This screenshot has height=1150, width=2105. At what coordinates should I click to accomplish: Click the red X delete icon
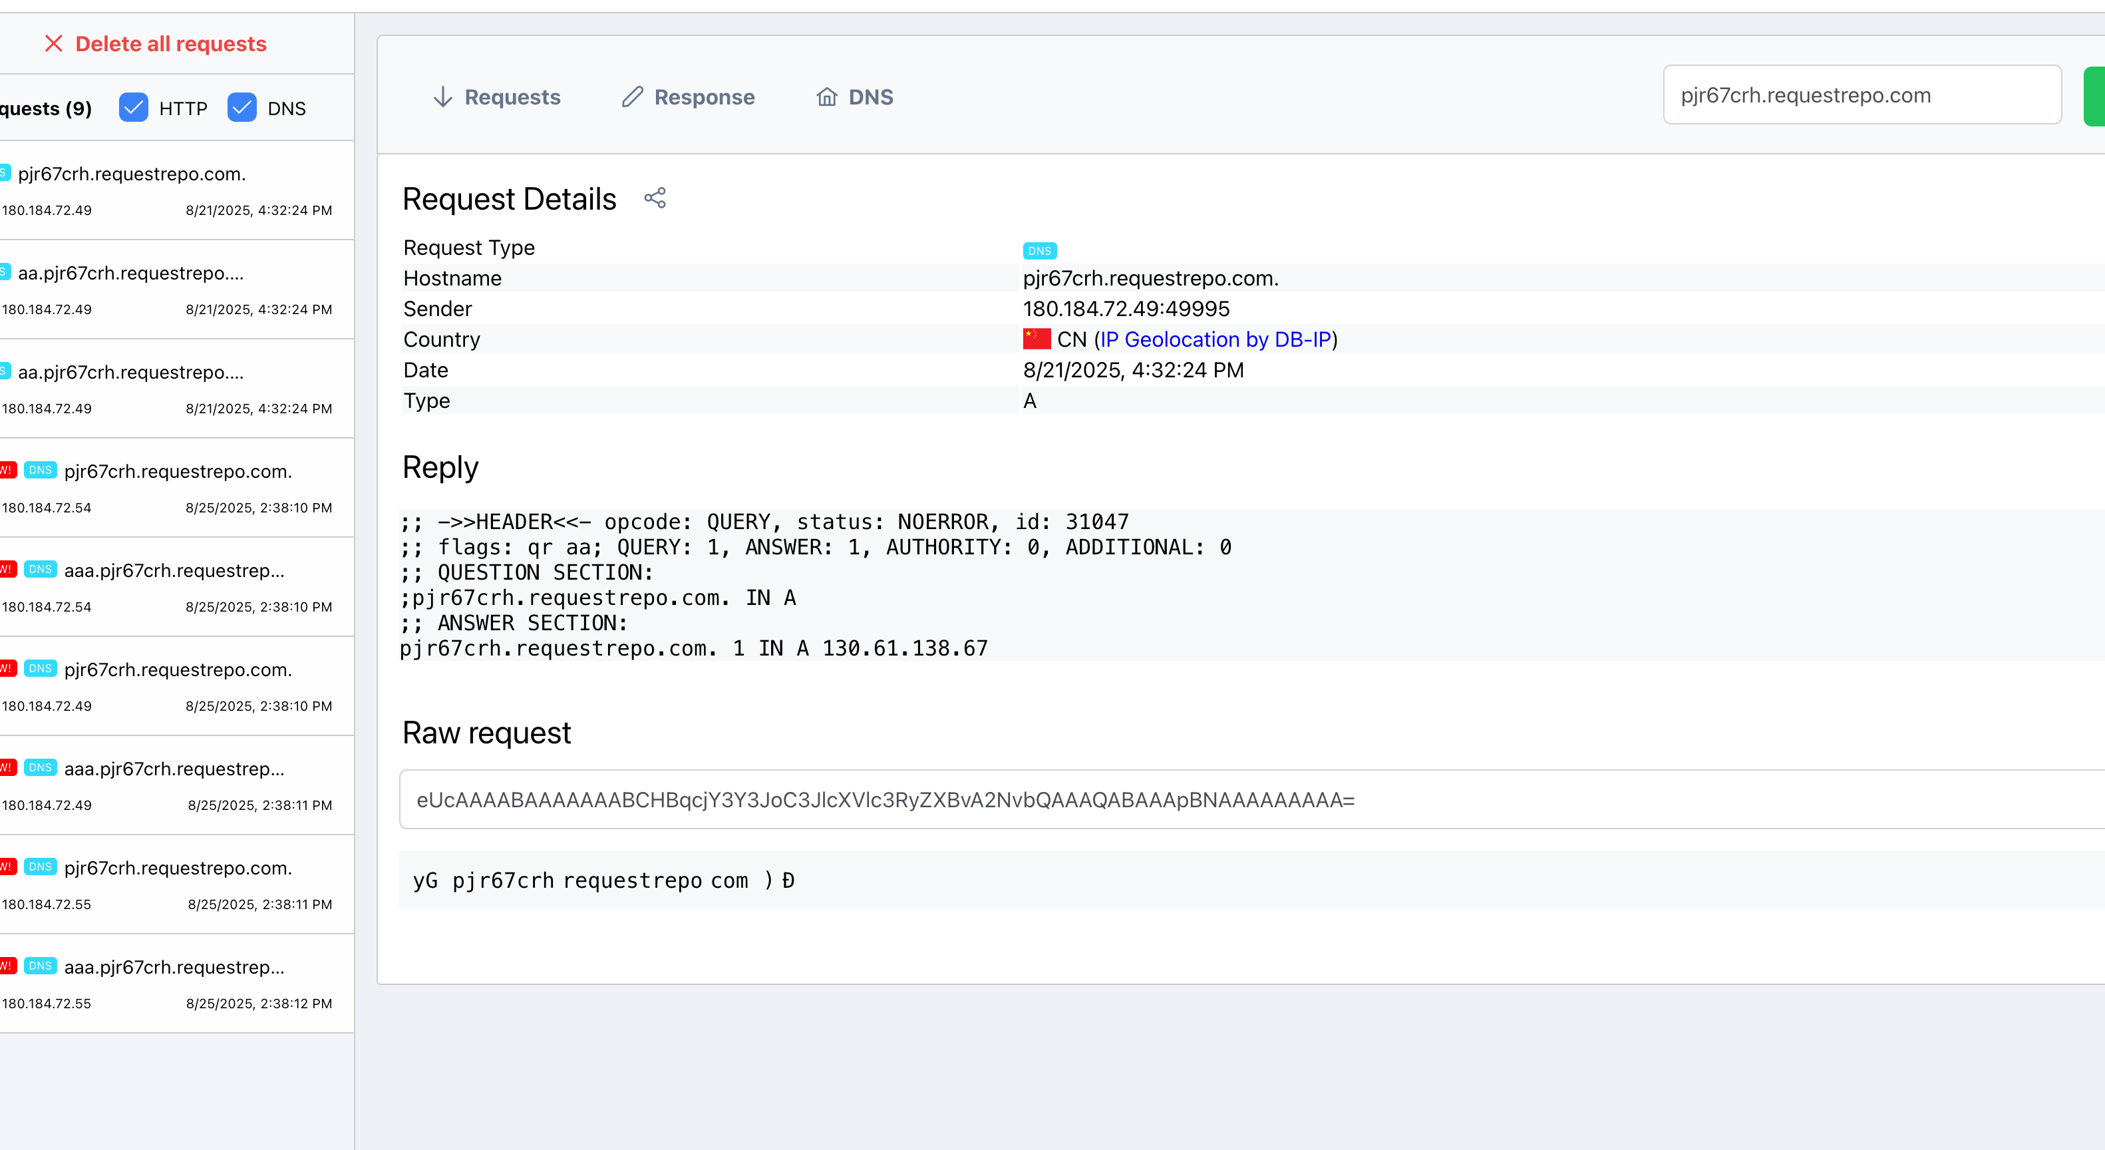click(x=53, y=43)
